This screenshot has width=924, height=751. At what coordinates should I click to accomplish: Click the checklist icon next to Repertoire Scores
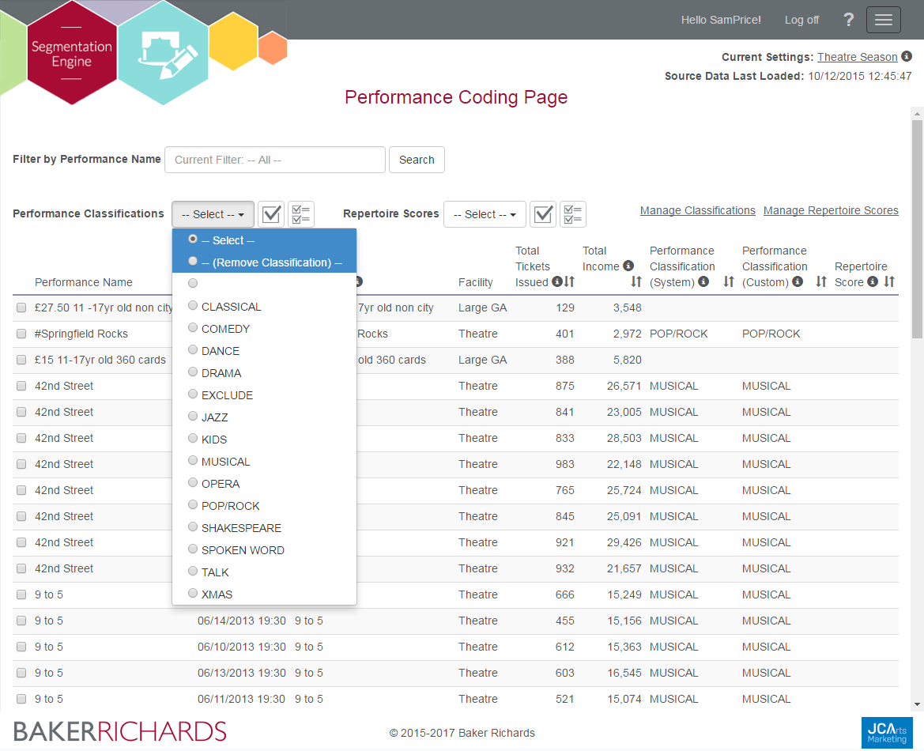pos(573,214)
